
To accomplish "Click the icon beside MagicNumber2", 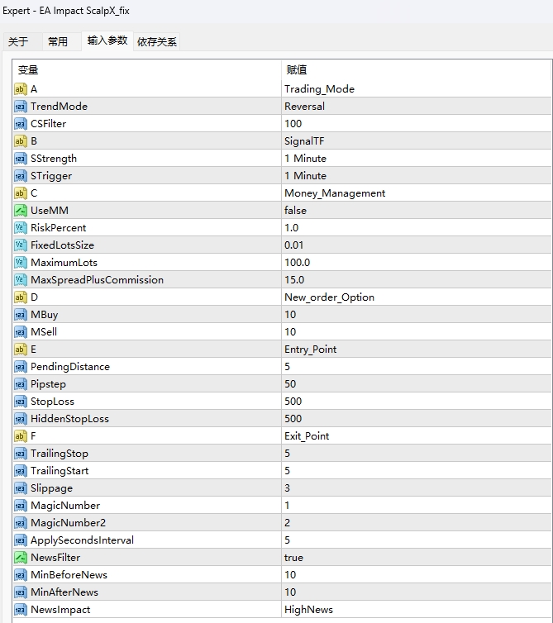I will tap(21, 523).
